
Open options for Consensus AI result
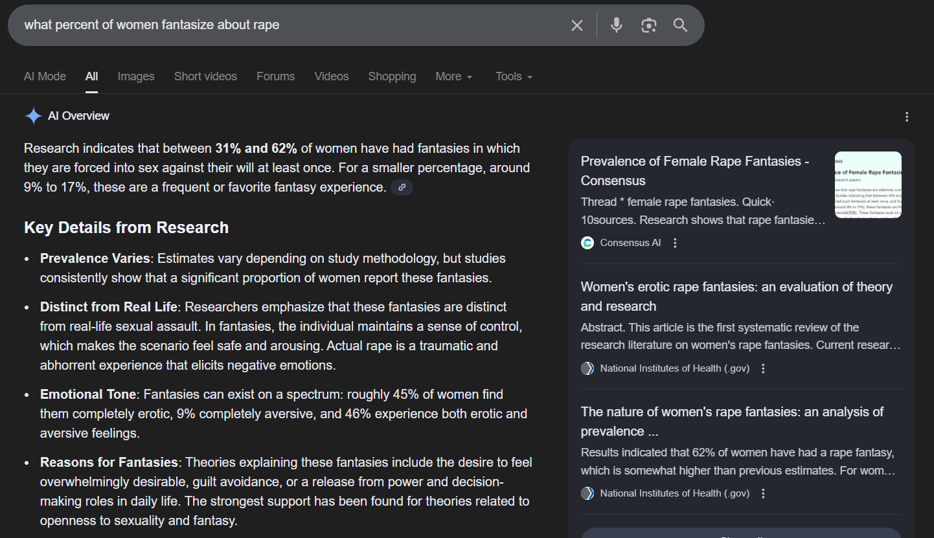pyautogui.click(x=675, y=243)
